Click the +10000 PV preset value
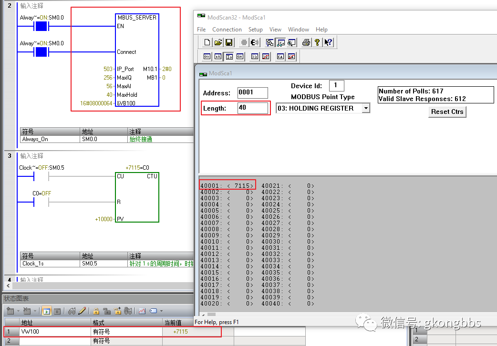 [x=104, y=219]
